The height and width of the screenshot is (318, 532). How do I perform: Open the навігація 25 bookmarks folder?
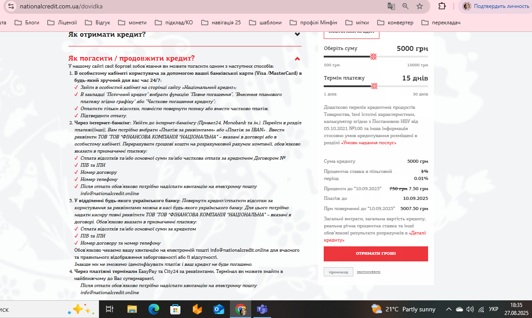pyautogui.click(x=221, y=23)
